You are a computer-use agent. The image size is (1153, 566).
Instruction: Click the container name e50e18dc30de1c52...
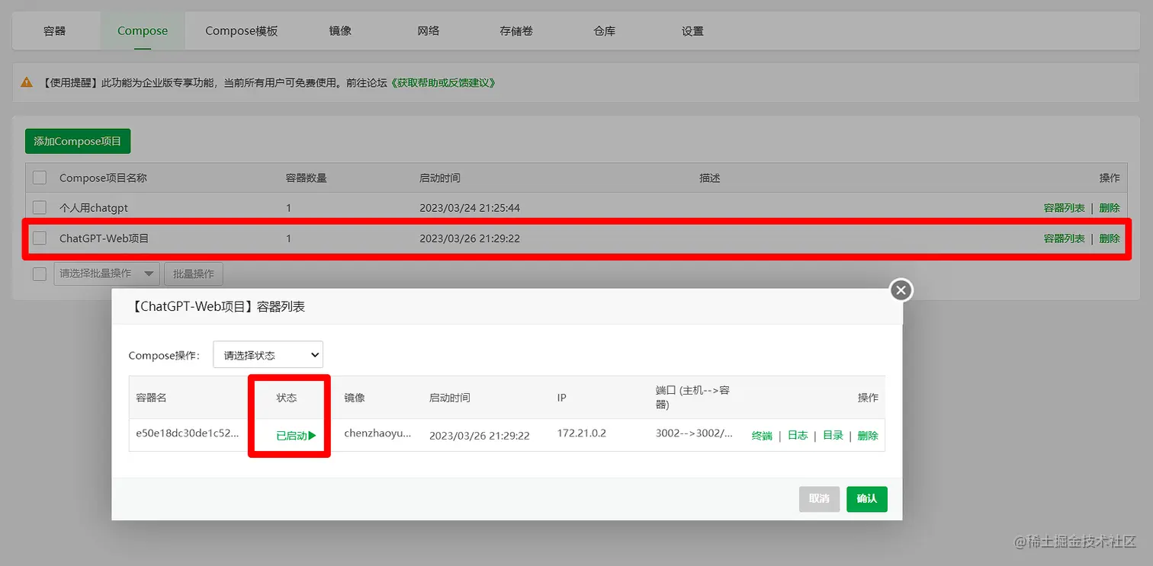pyautogui.click(x=187, y=433)
